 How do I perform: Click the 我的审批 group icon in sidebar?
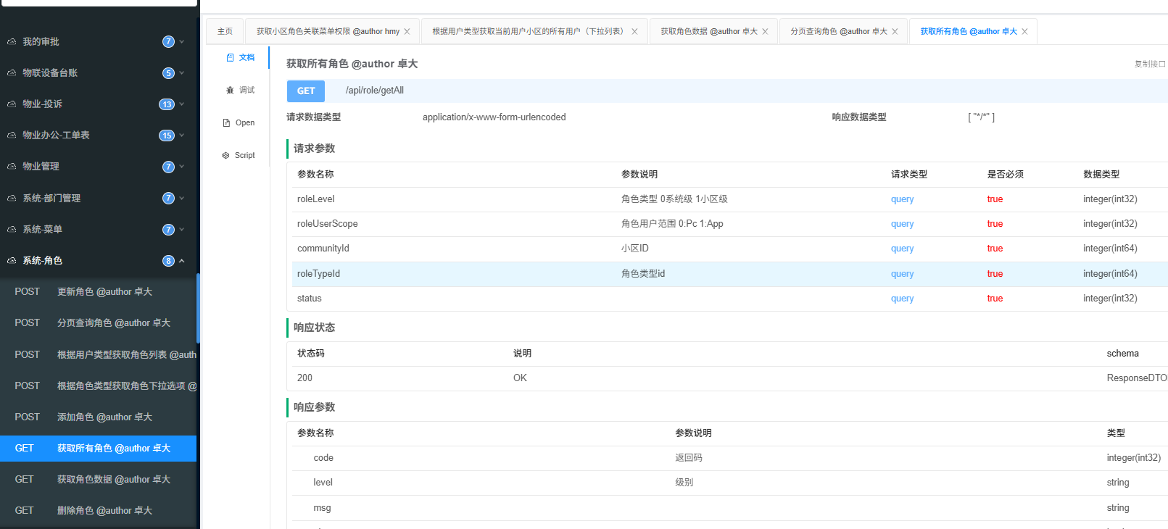(x=12, y=42)
